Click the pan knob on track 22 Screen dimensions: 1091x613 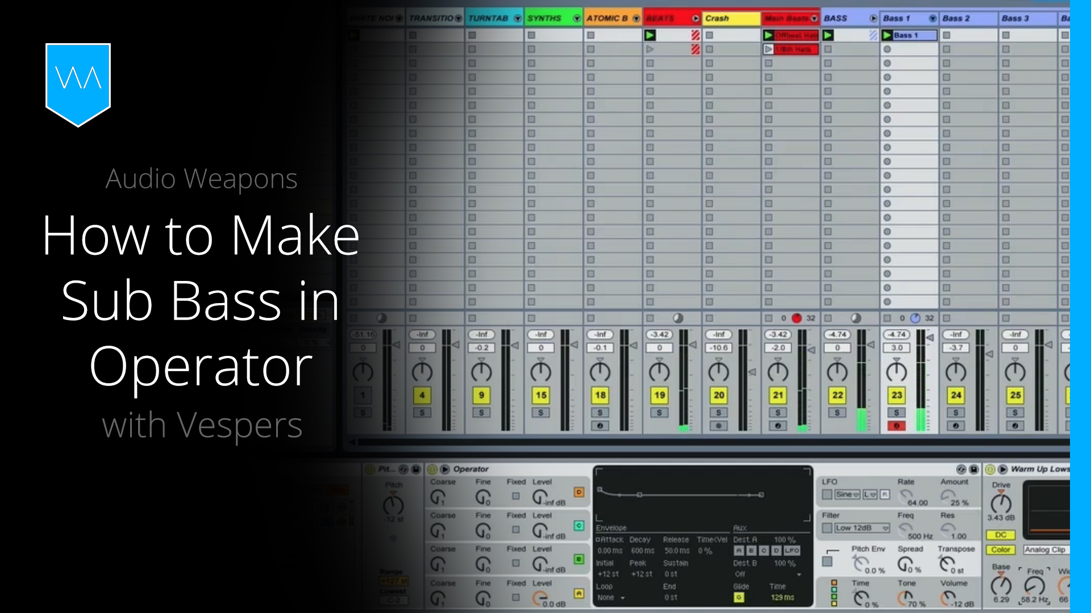tap(837, 372)
